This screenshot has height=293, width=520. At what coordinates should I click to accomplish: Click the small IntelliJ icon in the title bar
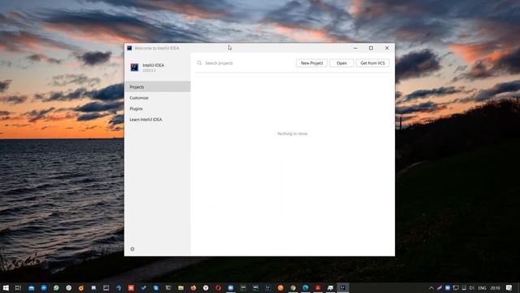click(x=129, y=48)
